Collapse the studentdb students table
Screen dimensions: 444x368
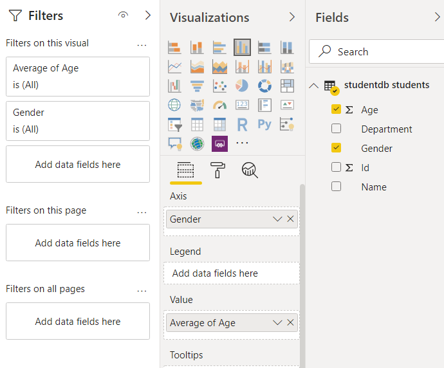pos(314,86)
